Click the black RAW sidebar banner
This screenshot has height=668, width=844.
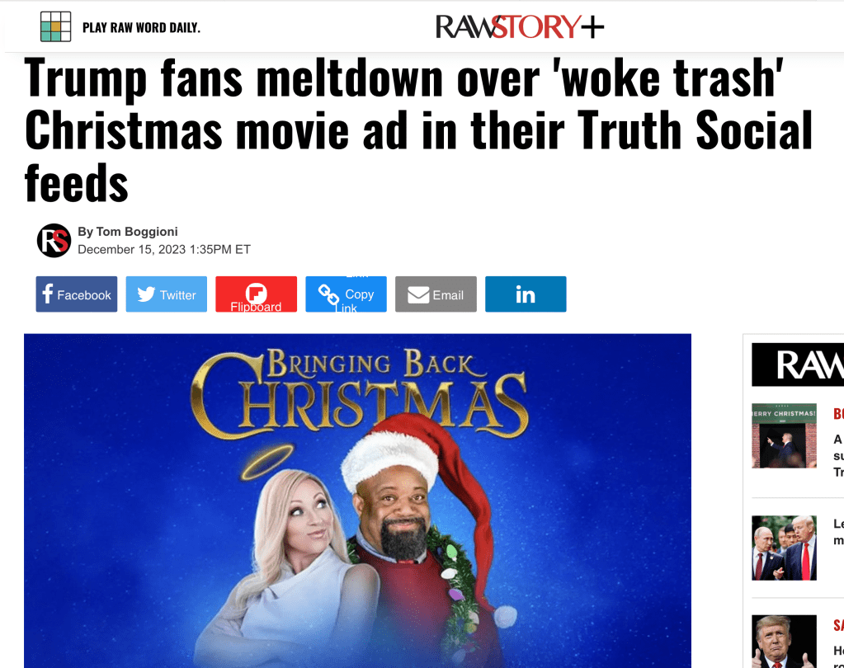point(798,365)
